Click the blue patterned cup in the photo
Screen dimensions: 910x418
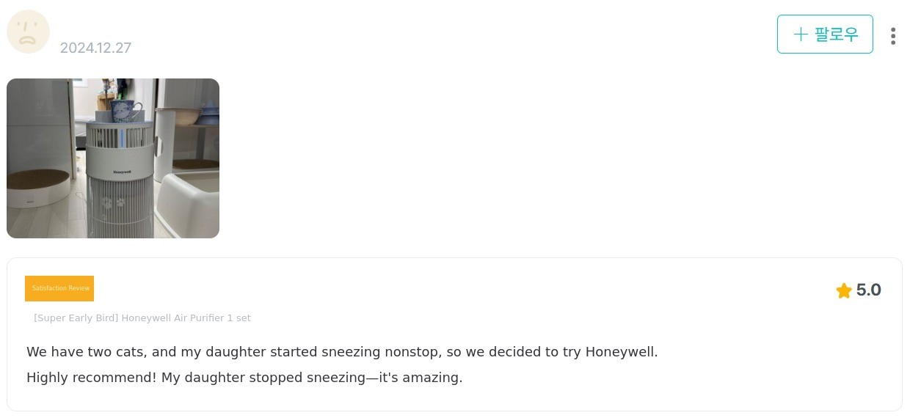click(128, 111)
